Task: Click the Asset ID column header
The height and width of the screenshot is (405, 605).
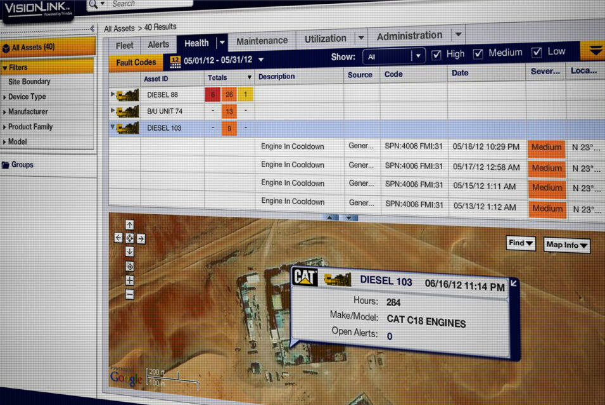Action: coord(156,79)
